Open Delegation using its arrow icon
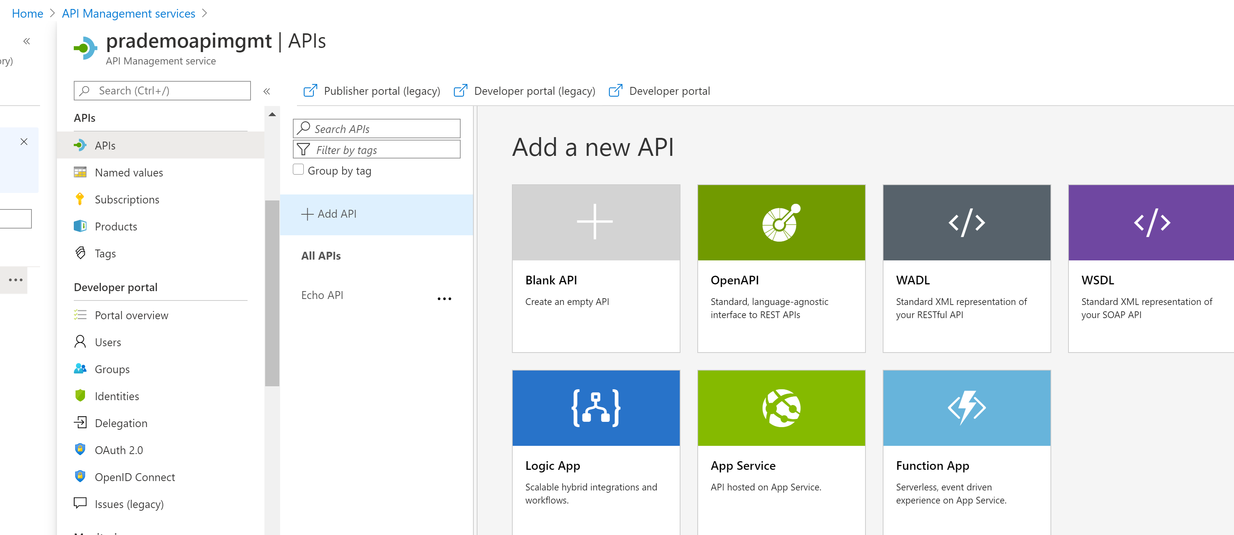 (81, 423)
